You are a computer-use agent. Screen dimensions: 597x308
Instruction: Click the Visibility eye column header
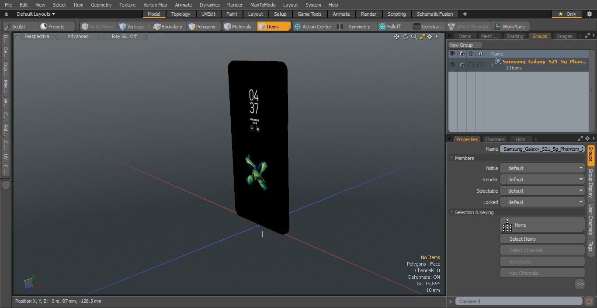click(452, 54)
